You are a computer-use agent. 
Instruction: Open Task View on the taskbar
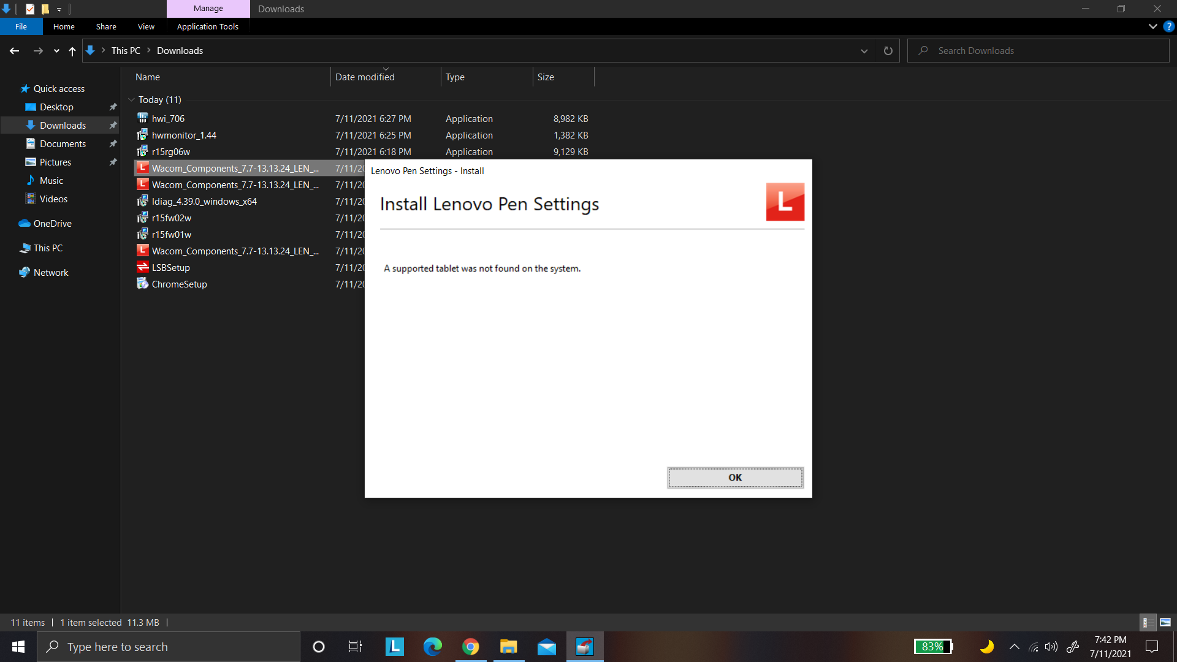pos(356,647)
